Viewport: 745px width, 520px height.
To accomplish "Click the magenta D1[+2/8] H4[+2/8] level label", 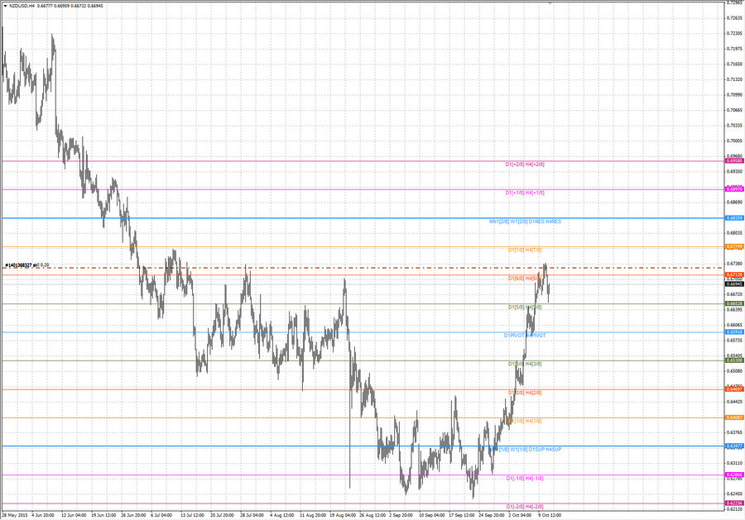I will tap(523, 164).
